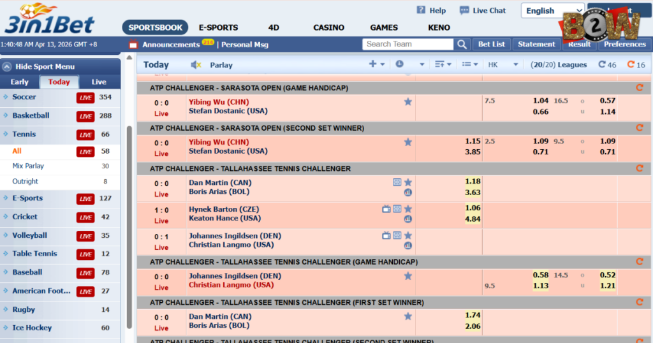Bet on odds 3.85 for Stefan Dostanic
This screenshot has height=343, width=653.
coord(473,152)
